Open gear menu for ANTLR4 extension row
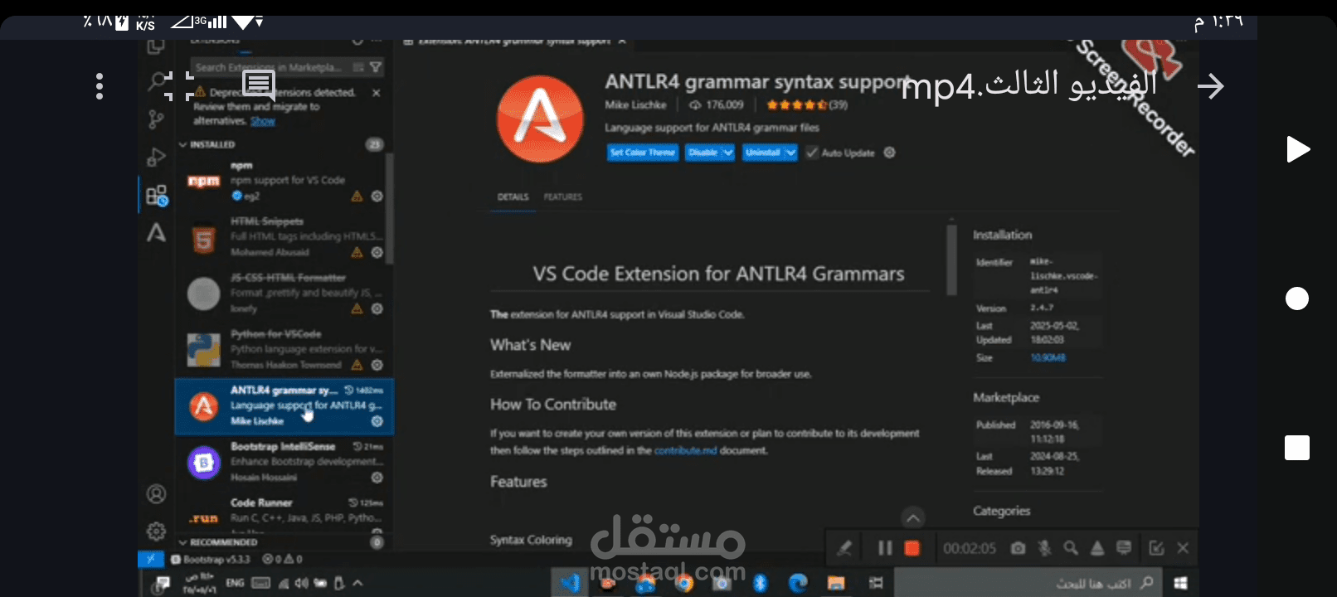1337x597 pixels. click(377, 421)
